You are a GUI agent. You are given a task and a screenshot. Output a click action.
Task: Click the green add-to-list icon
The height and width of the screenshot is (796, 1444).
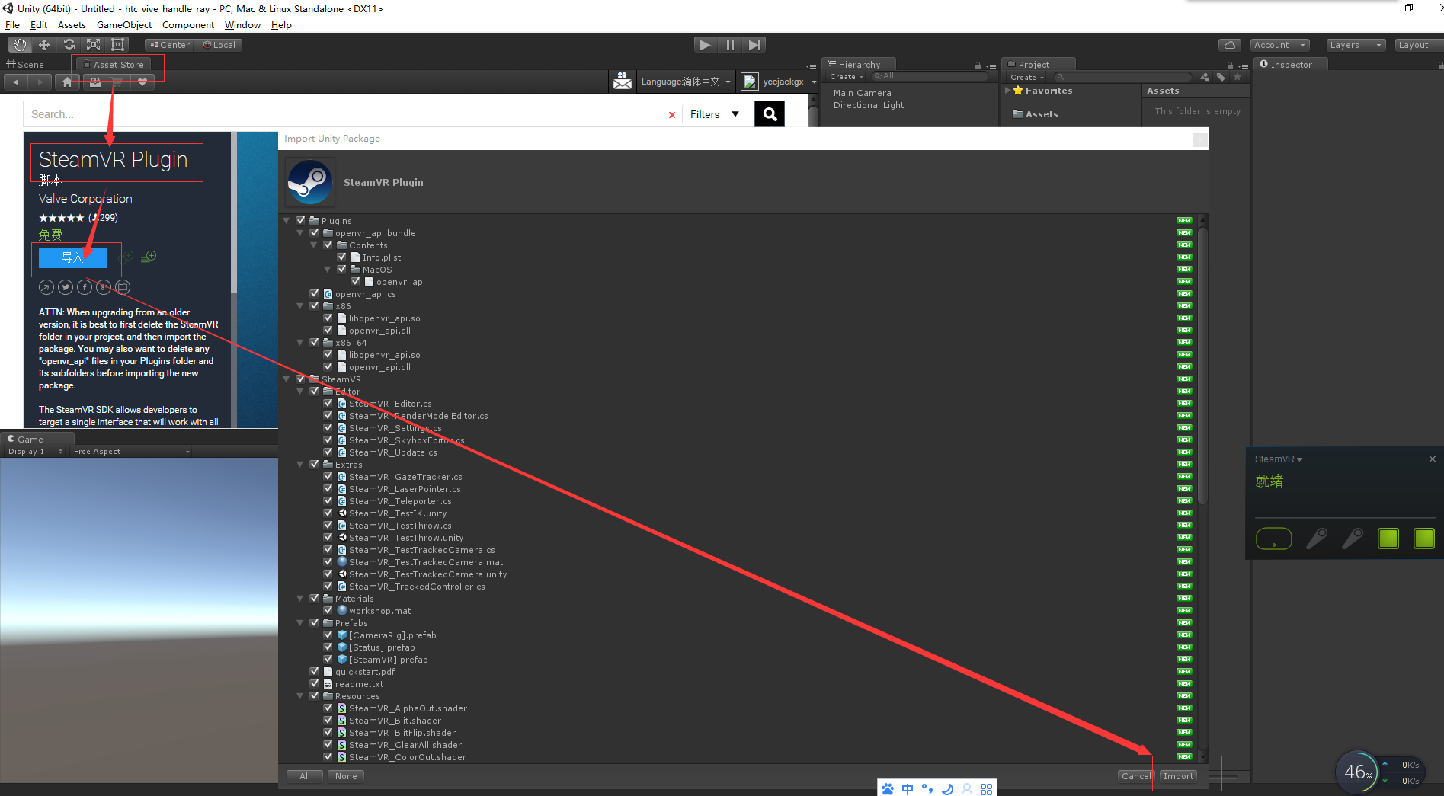(149, 257)
